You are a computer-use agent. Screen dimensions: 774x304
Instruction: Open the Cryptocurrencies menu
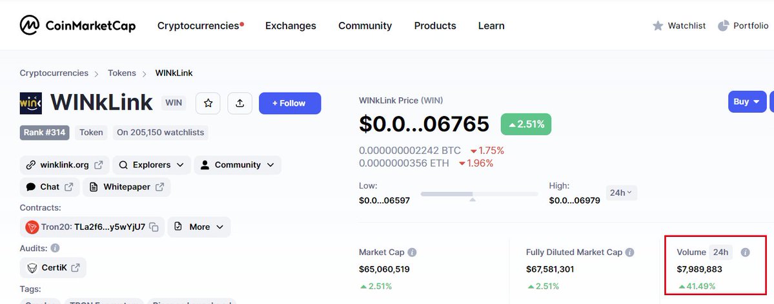pyautogui.click(x=198, y=26)
